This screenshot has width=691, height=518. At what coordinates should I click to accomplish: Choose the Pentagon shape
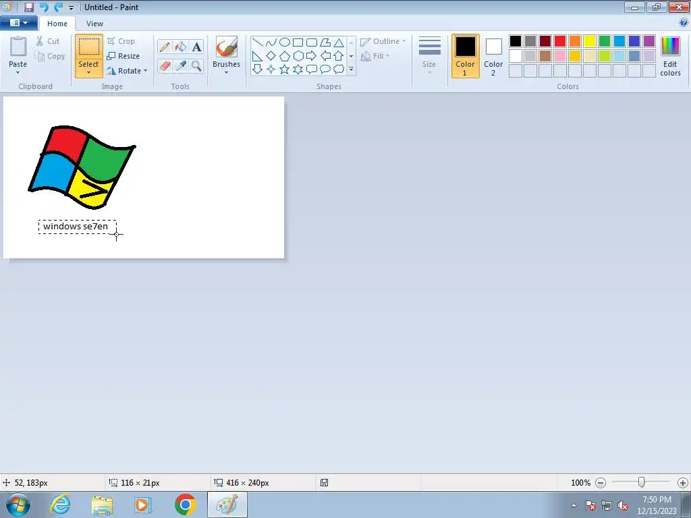coord(285,56)
